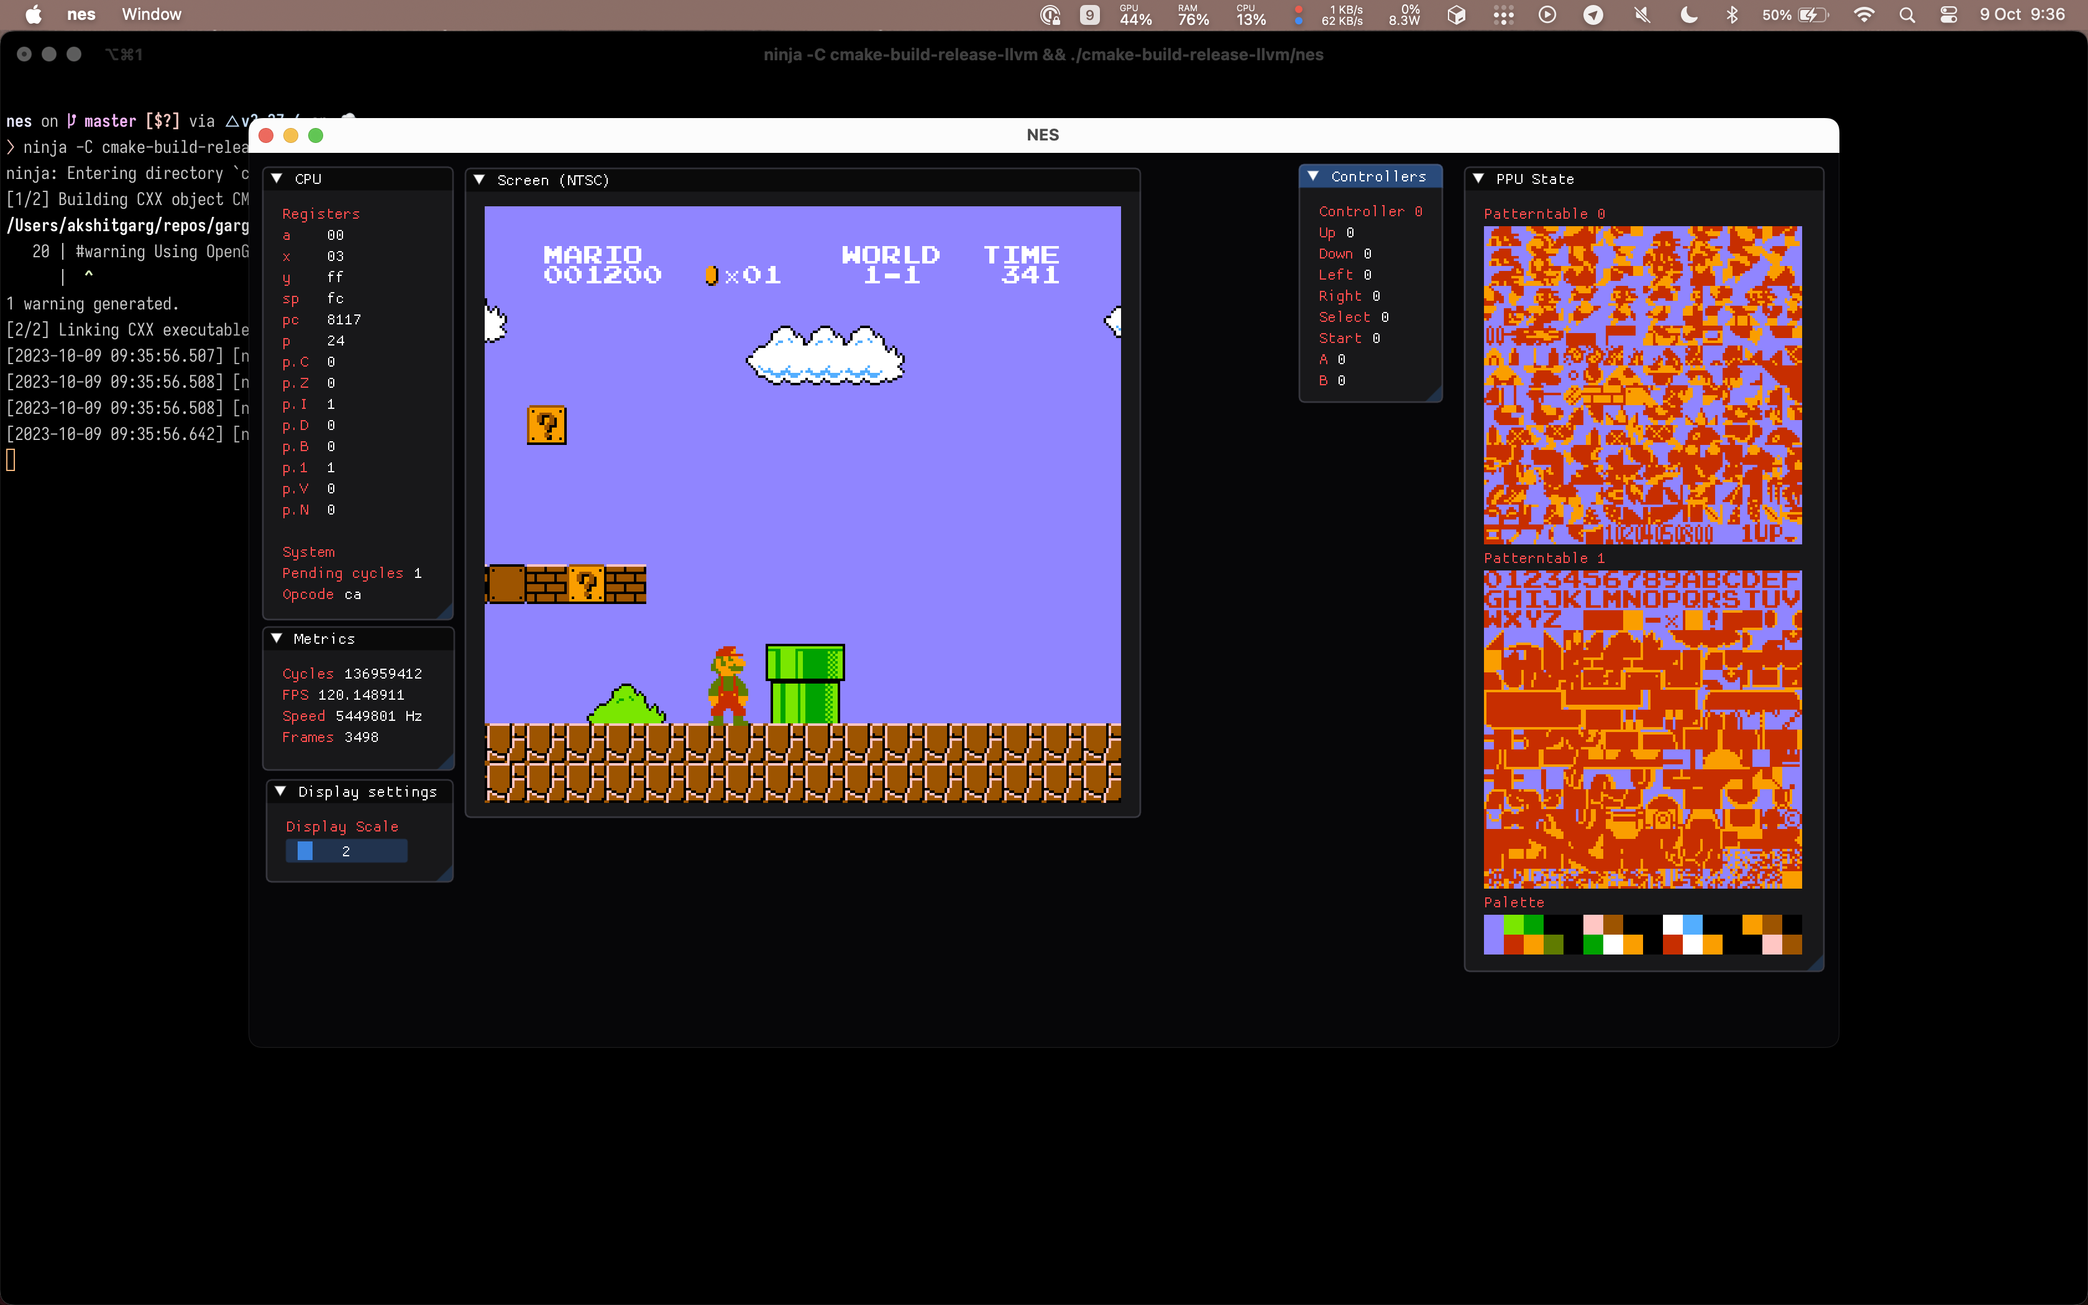Click the CPU 13% usage indicator
2088x1305 pixels.
(1251, 15)
